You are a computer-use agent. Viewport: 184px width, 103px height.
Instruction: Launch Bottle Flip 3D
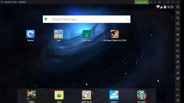(x=87, y=95)
